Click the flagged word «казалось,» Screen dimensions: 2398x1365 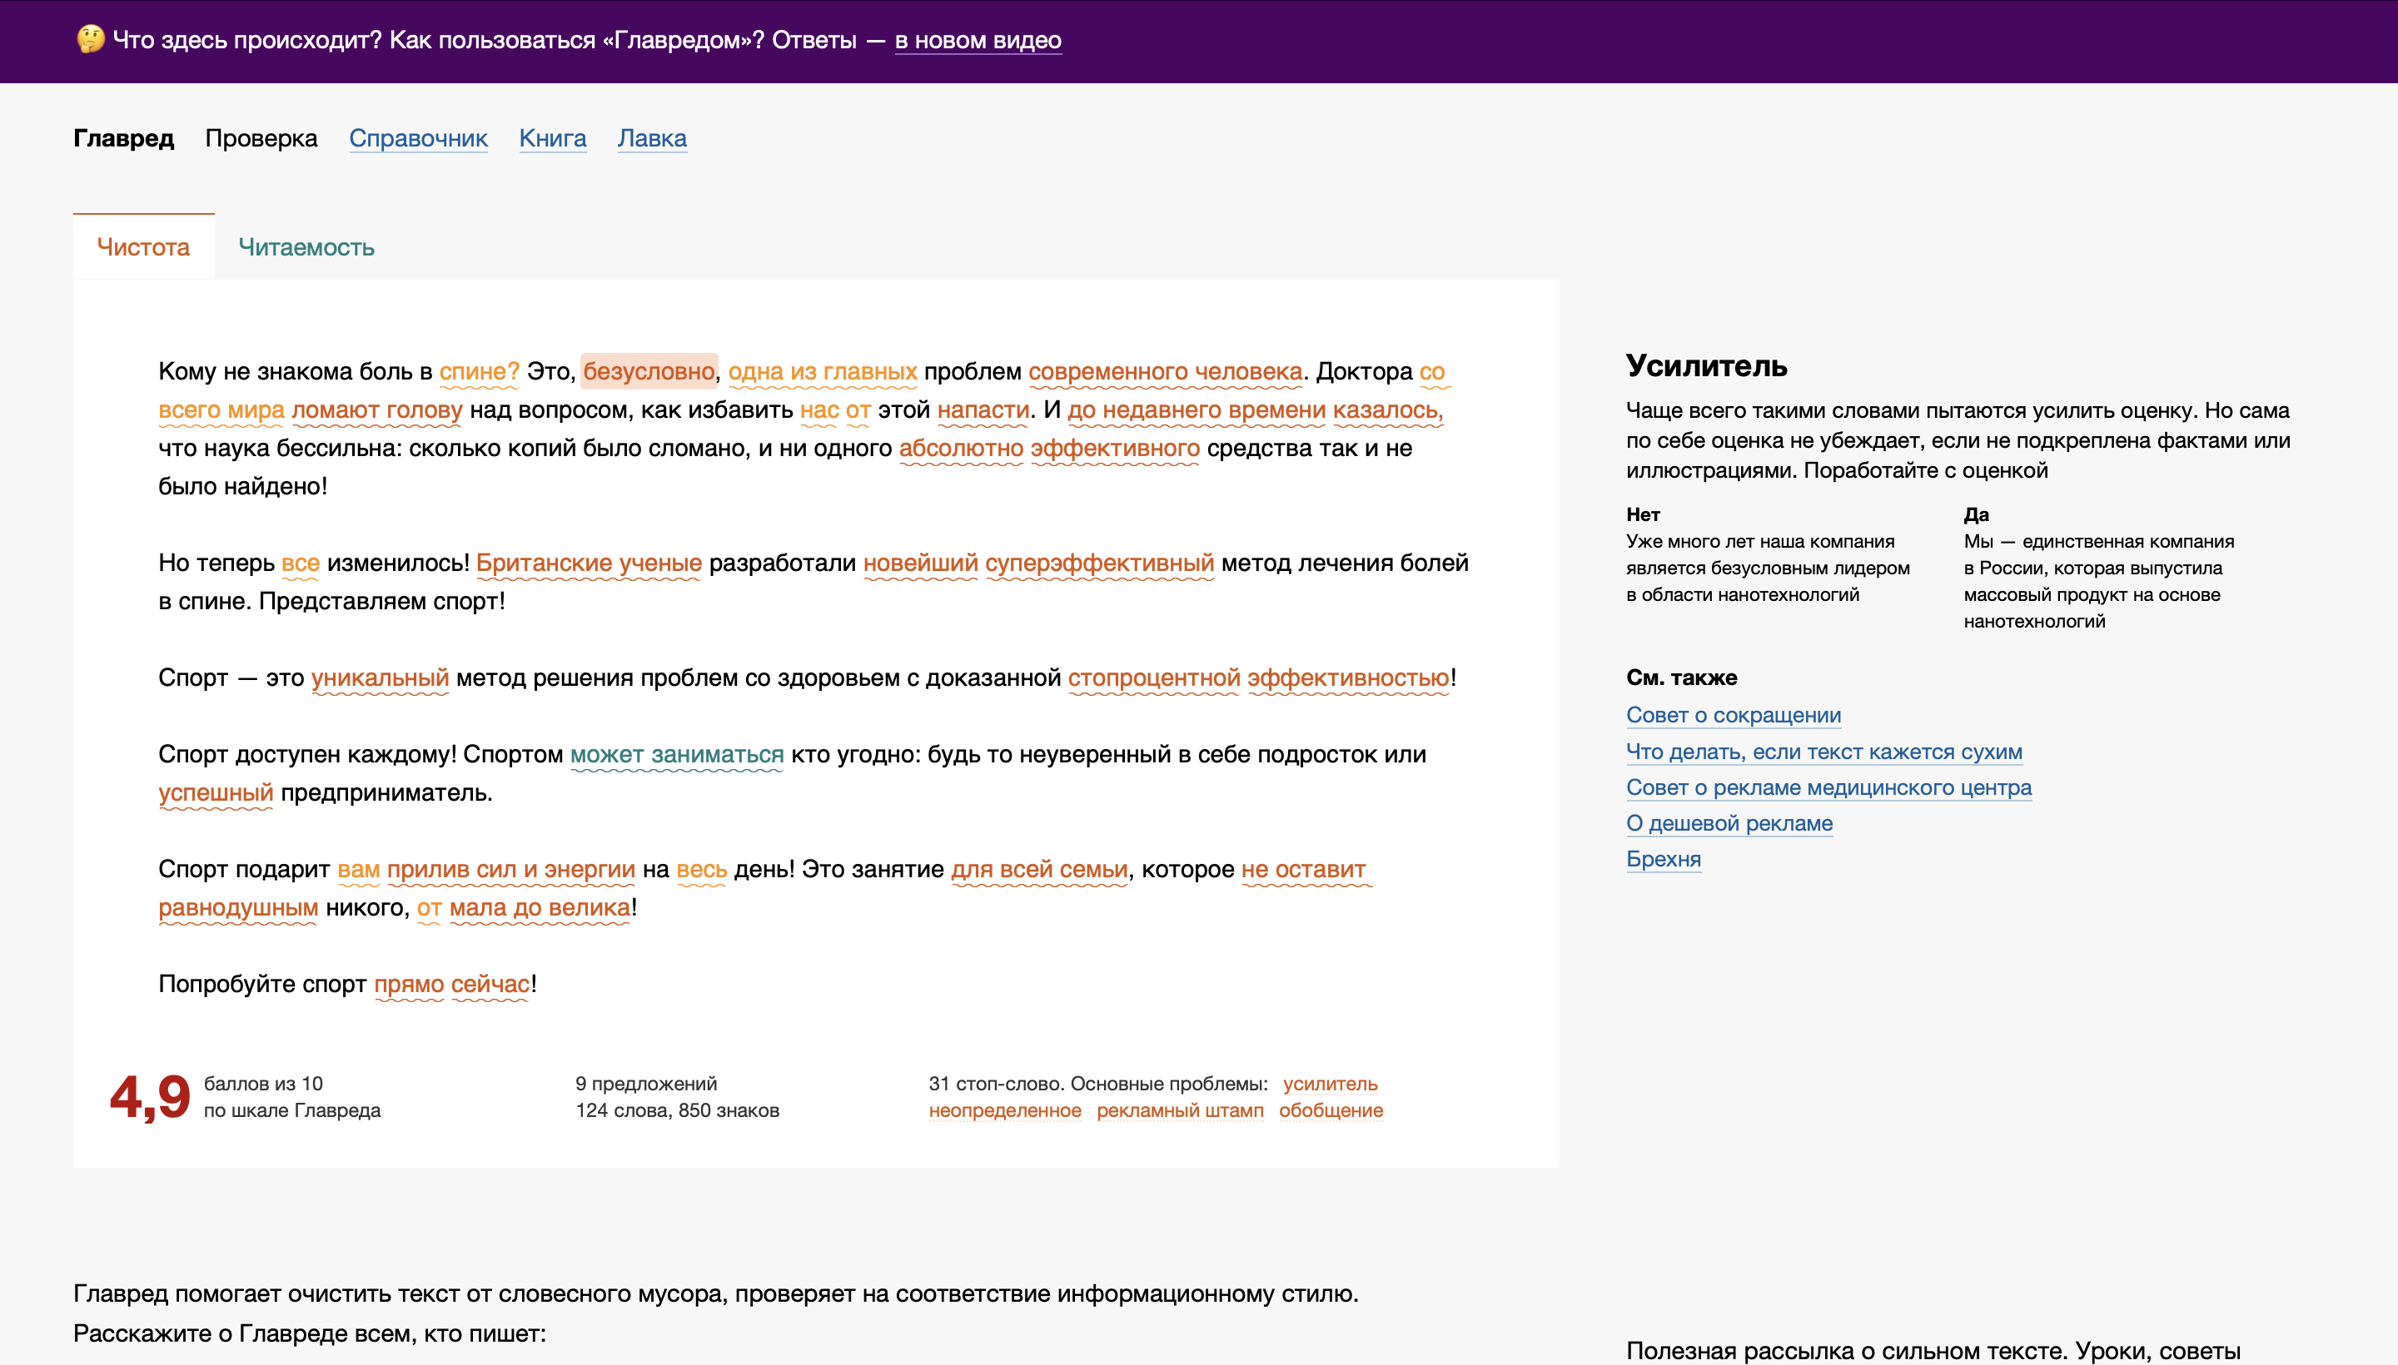[1388, 409]
